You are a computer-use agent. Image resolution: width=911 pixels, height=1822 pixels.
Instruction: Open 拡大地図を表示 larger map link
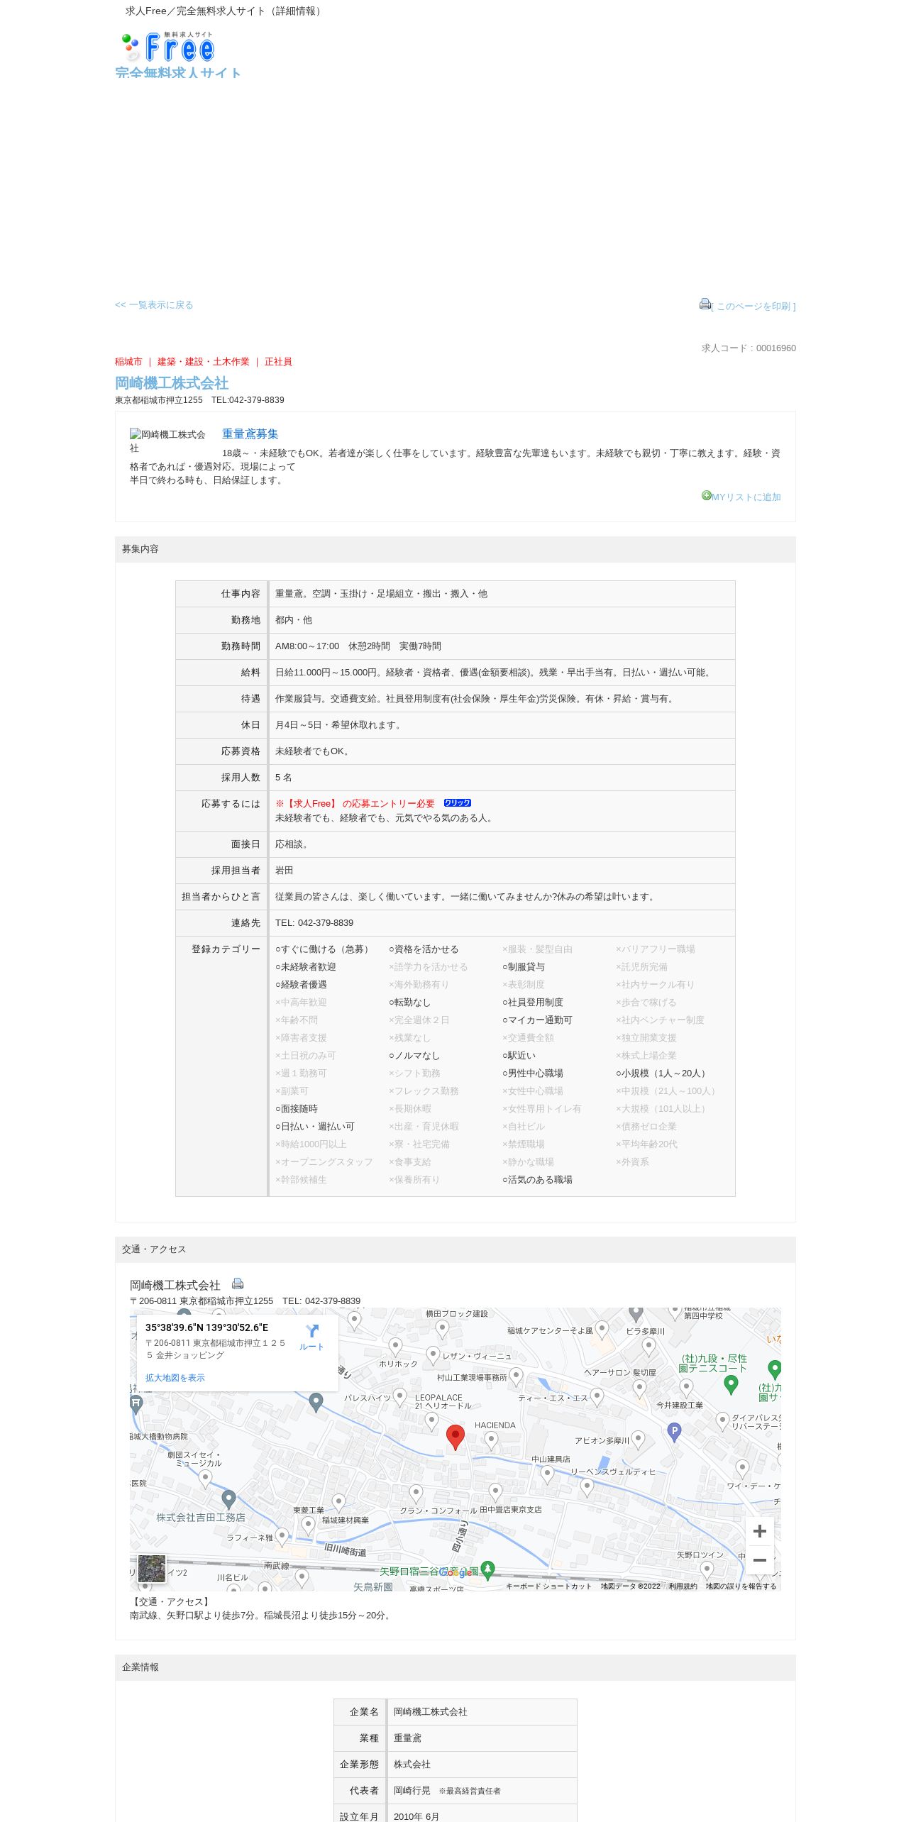[175, 1378]
